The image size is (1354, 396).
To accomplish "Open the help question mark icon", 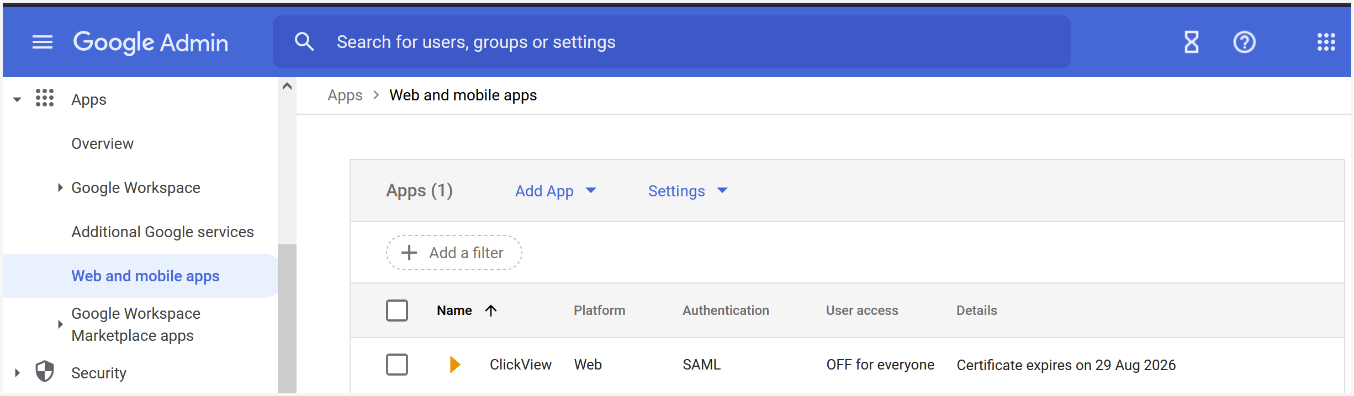I will pos(1245,42).
